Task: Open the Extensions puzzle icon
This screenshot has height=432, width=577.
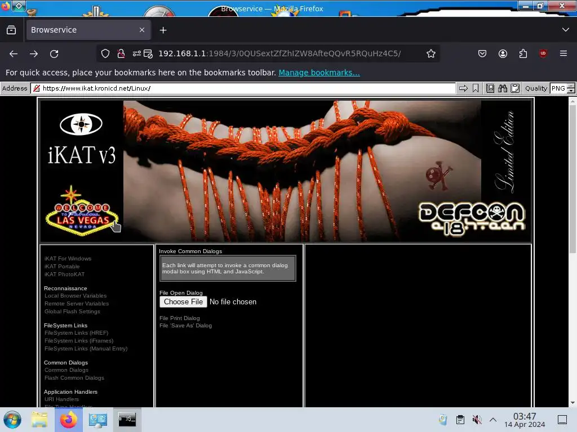Action: click(x=523, y=53)
